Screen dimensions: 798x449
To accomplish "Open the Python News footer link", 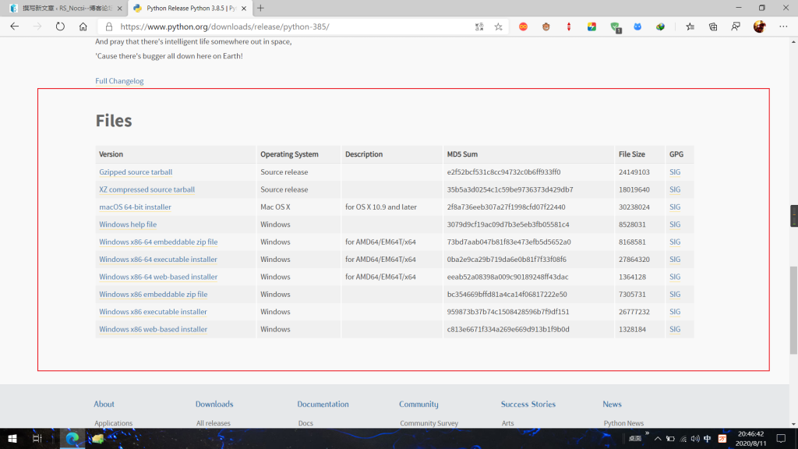I will [x=623, y=423].
